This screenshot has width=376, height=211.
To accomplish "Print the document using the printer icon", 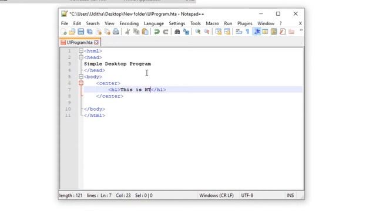I will point(116,32).
